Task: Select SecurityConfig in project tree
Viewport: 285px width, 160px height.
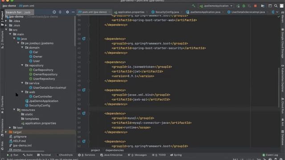Action: pos(37,105)
